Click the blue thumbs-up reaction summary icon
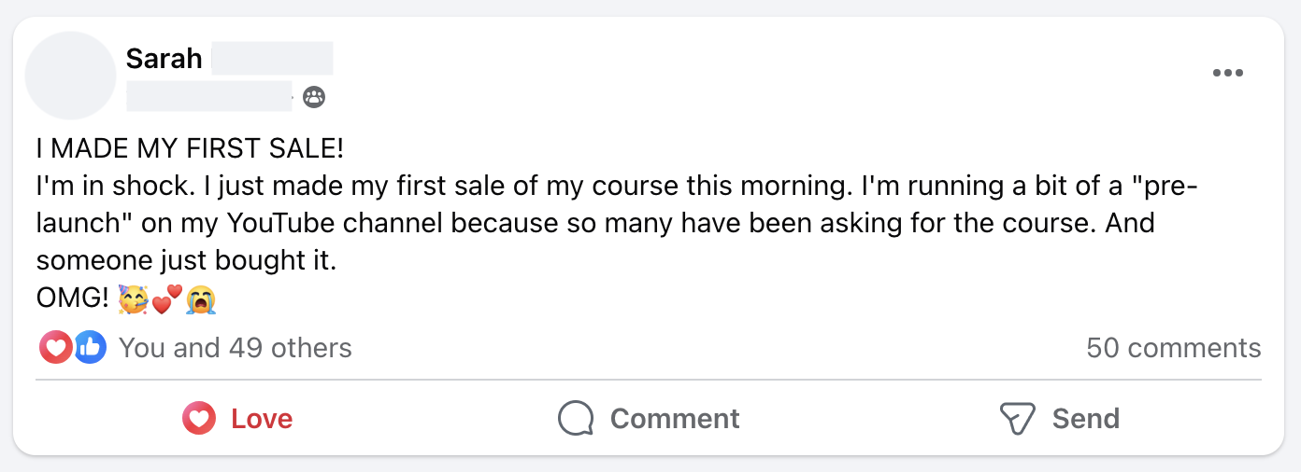Screen dimensions: 1301x472 click(90, 348)
